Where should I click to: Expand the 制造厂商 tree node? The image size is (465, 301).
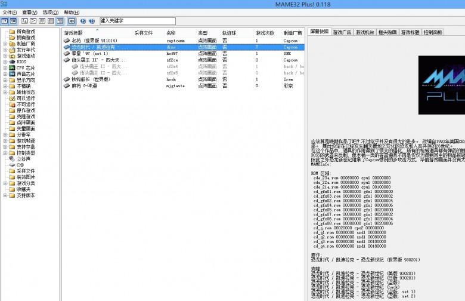(5, 44)
